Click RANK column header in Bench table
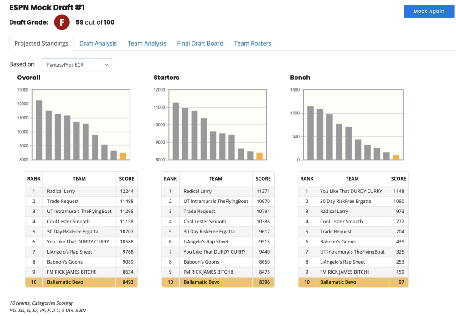This screenshot has width=456, height=316. pos(307,179)
